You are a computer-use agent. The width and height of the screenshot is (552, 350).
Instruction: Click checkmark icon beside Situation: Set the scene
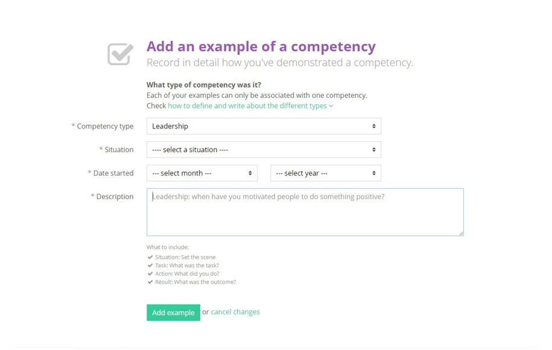click(150, 257)
